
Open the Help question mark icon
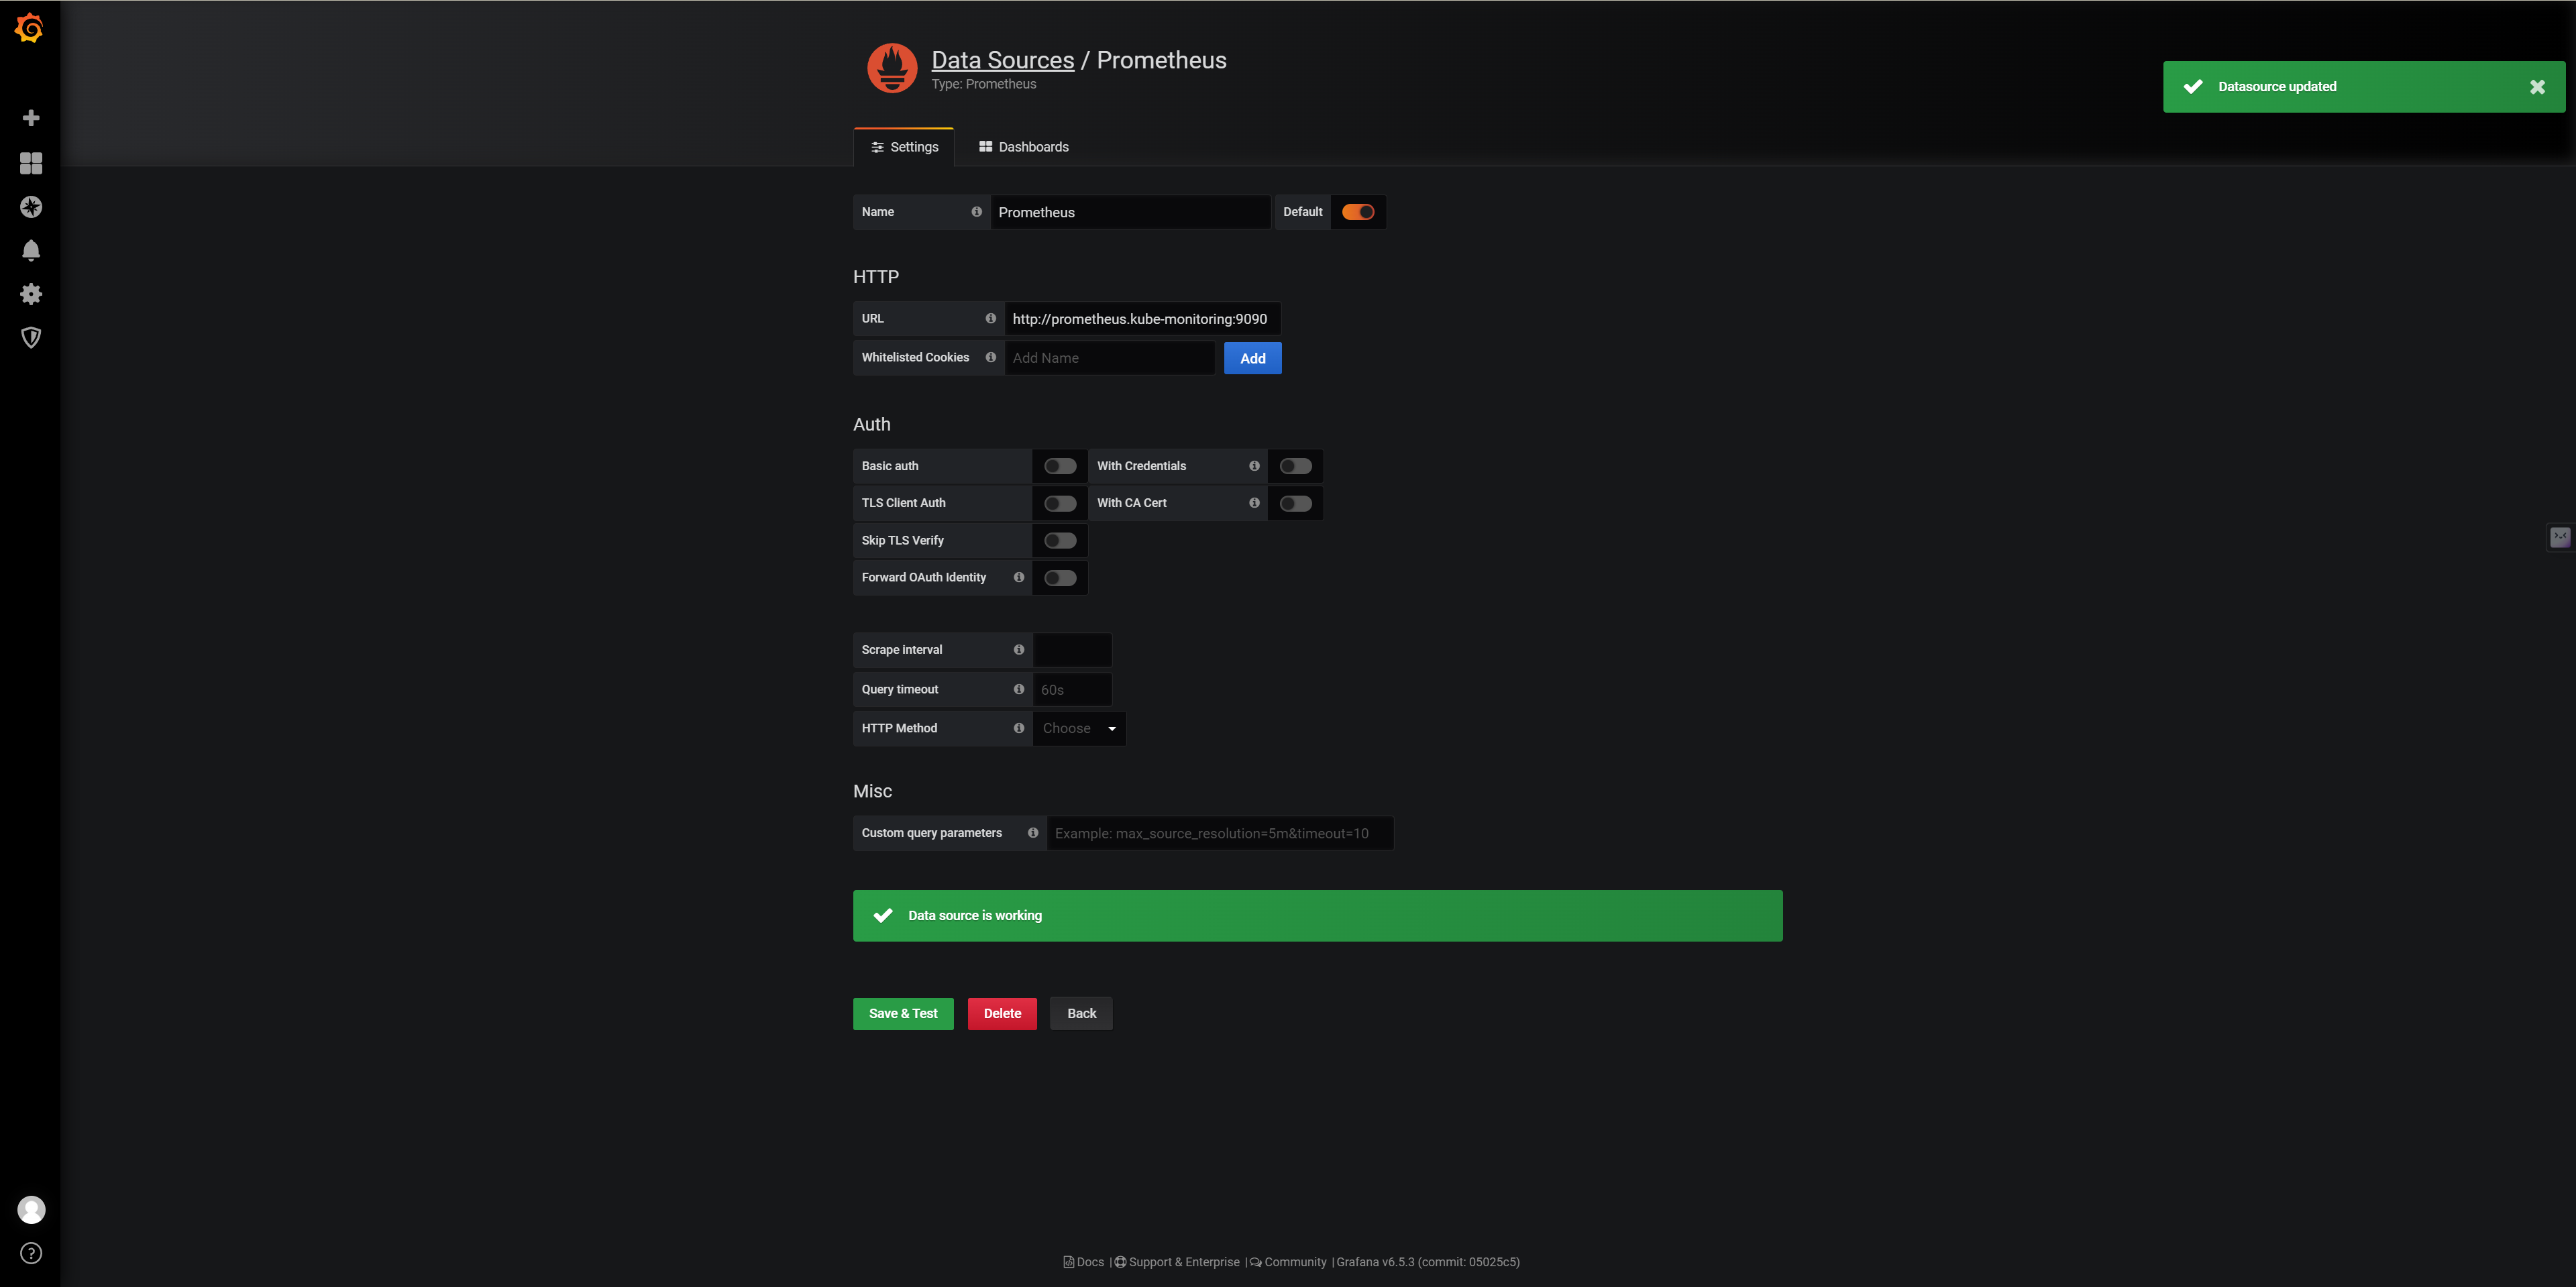tap(31, 1253)
